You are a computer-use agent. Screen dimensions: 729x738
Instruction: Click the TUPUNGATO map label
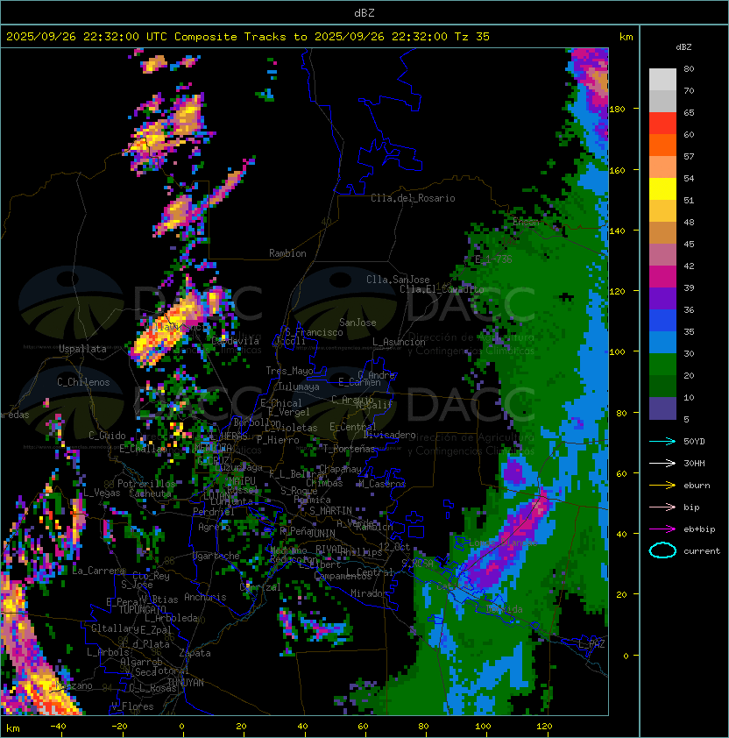(x=142, y=609)
